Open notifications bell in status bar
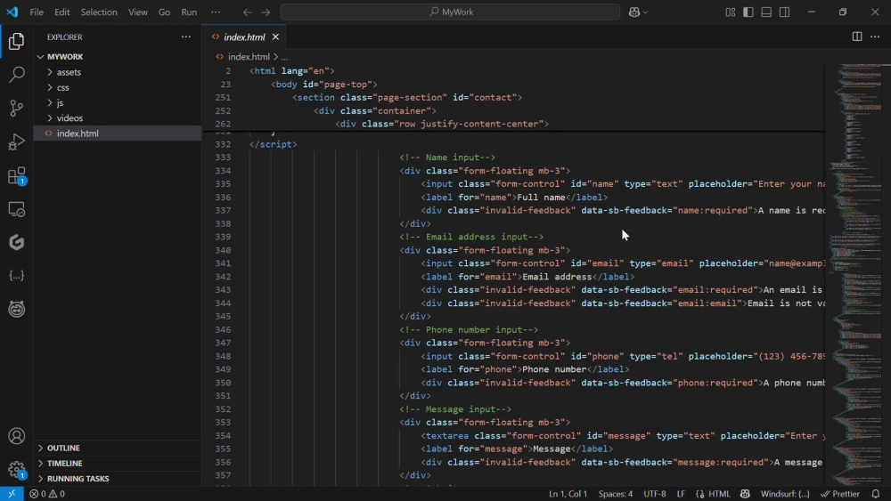 876,494
